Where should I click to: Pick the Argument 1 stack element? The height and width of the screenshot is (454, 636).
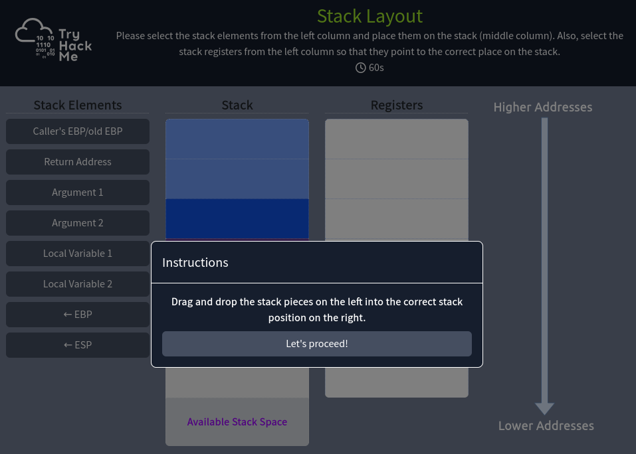[x=78, y=192]
